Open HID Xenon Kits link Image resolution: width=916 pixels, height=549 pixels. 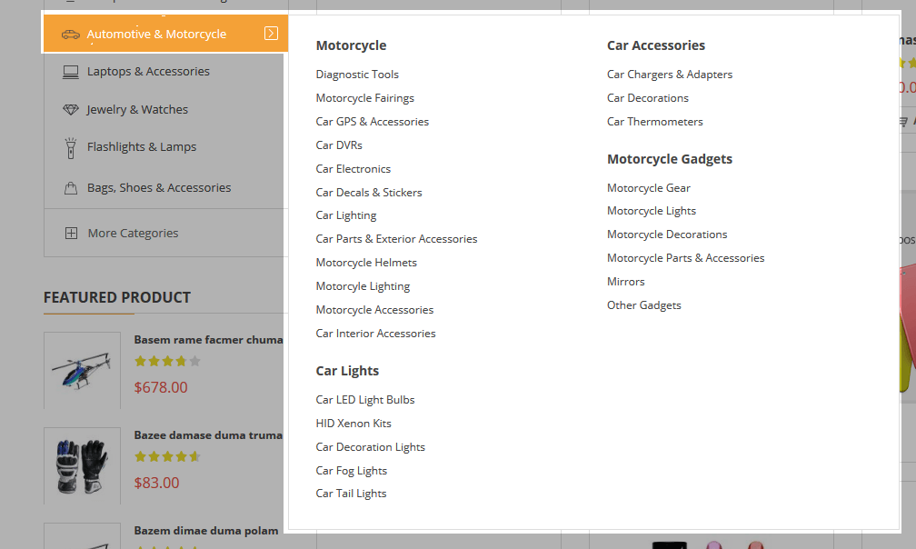353,424
